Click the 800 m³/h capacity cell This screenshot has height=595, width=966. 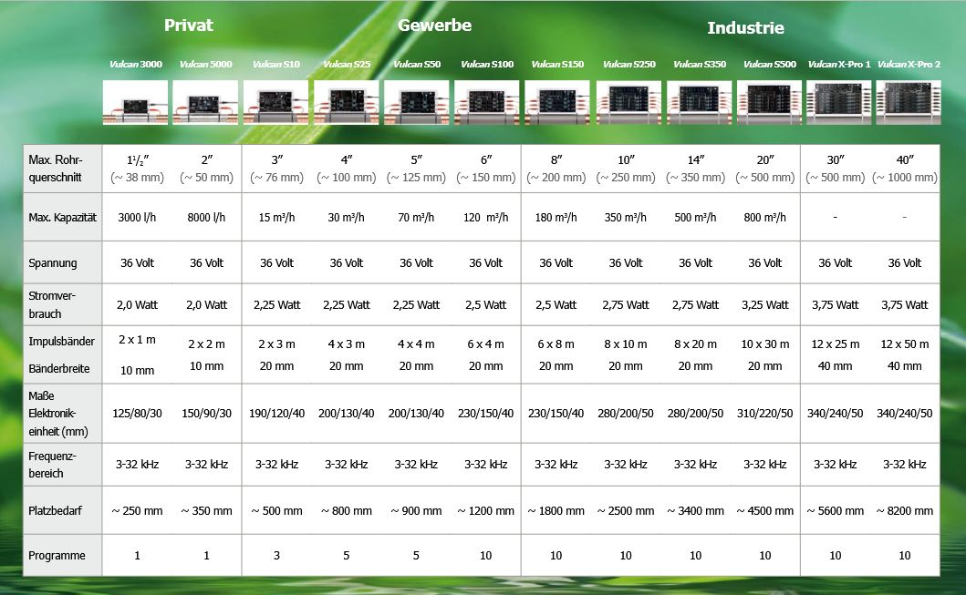click(x=765, y=218)
